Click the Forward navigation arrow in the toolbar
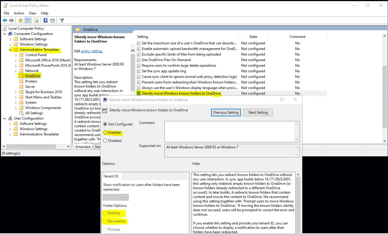The image size is (388, 235). coord(11,20)
